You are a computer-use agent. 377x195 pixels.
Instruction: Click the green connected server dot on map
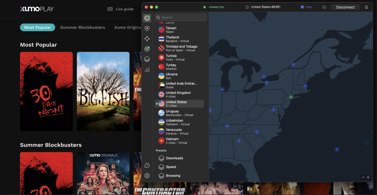[x=291, y=97]
